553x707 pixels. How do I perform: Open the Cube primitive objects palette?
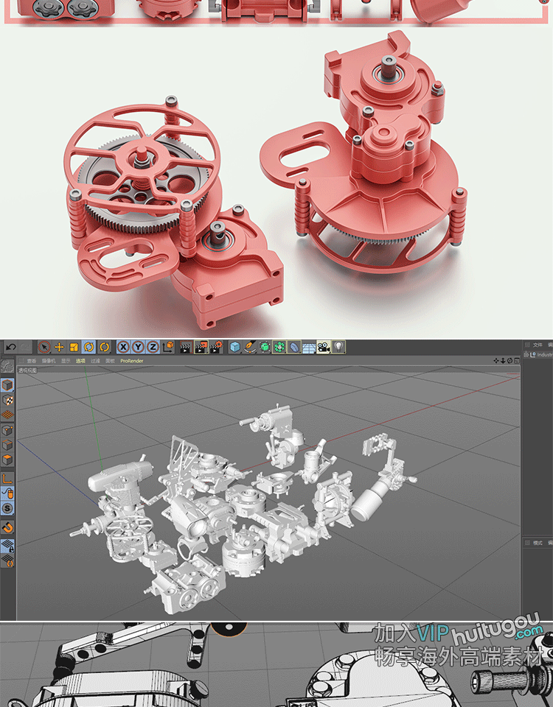[234, 347]
